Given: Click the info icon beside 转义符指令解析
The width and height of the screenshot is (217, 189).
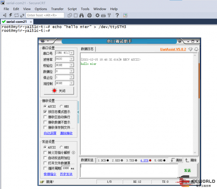Looking at the screenshot, I should point(73,152).
